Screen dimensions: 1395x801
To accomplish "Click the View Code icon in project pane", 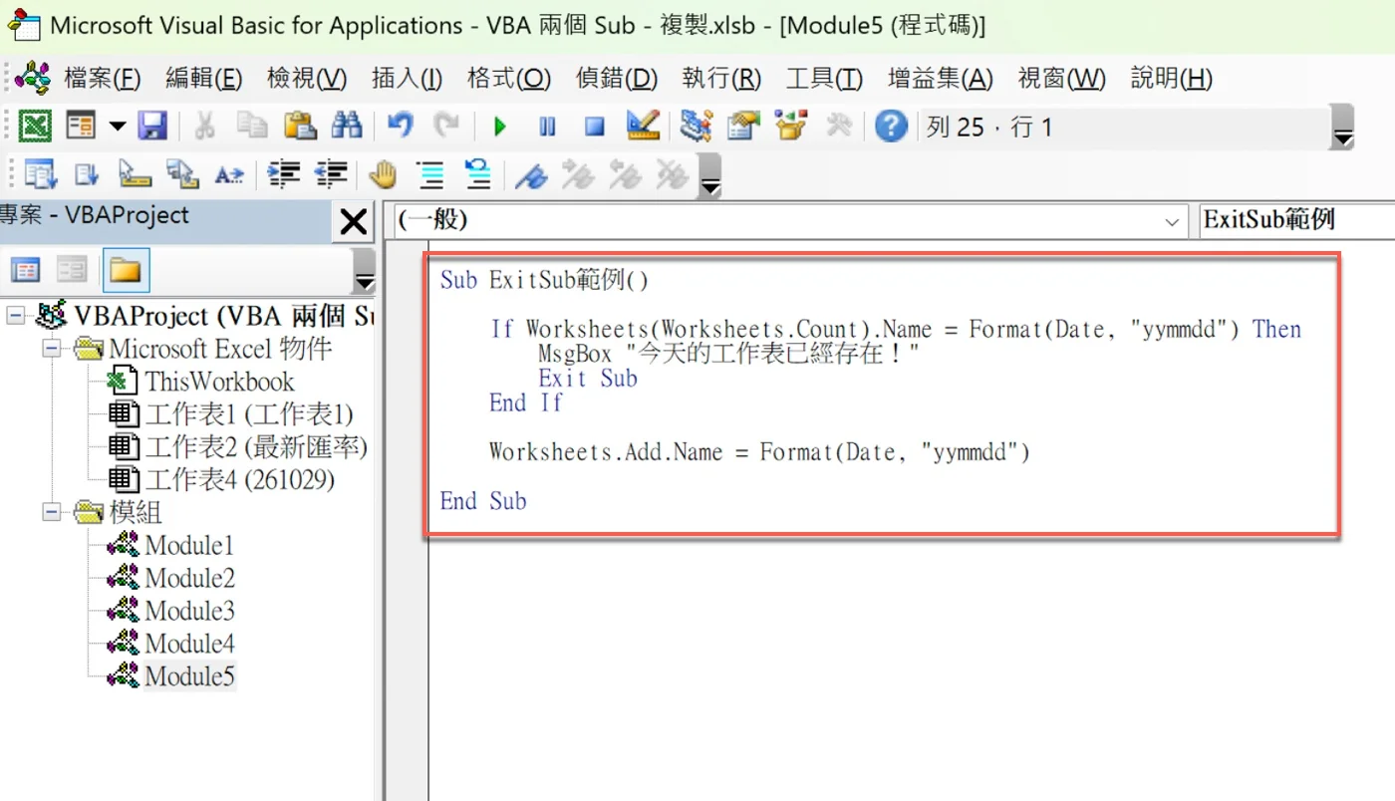I will tap(25, 270).
